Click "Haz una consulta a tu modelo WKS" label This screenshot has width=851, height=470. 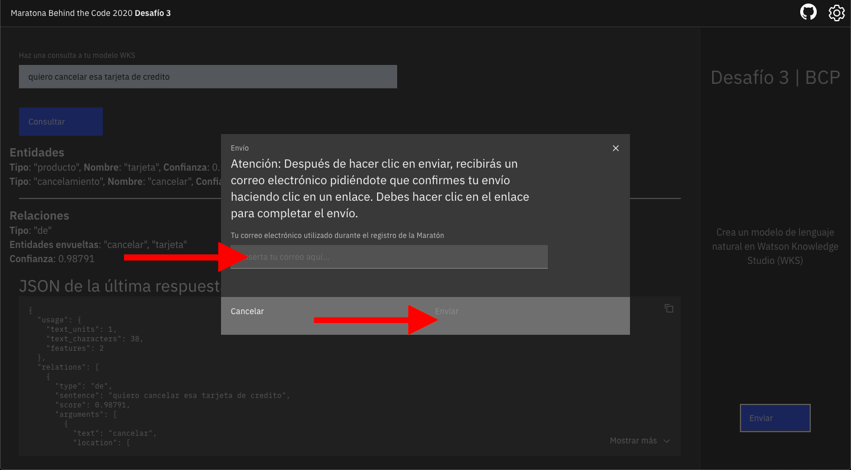click(x=77, y=56)
